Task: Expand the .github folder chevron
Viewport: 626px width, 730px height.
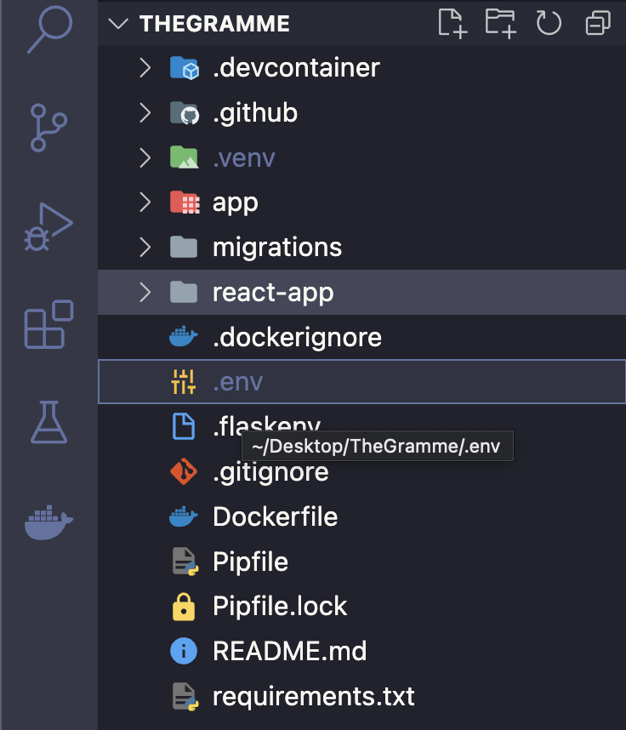Action: 145,113
